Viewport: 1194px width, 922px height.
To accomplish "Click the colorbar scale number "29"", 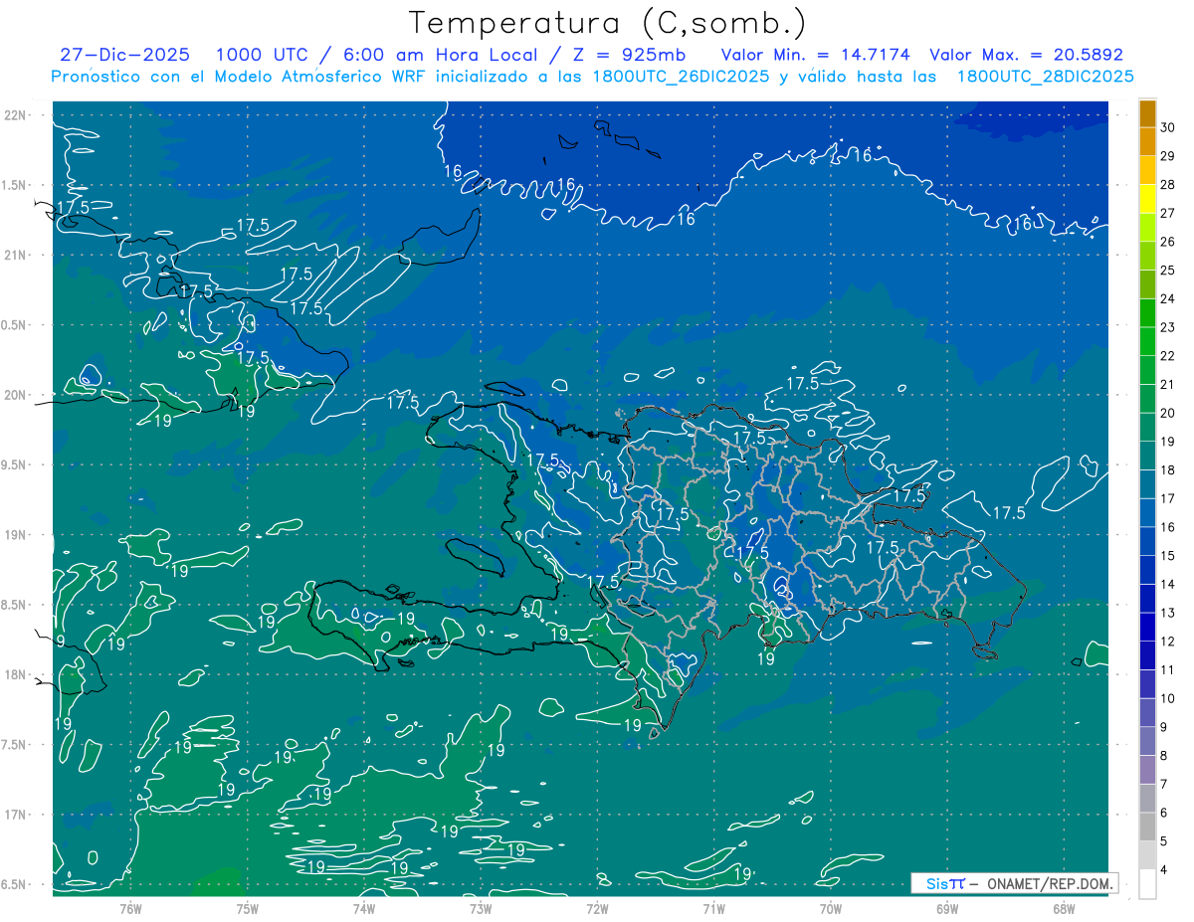I will tap(1170, 156).
